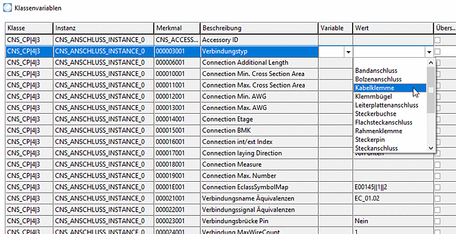Click Merkmal cell 00001E001

click(x=178, y=187)
